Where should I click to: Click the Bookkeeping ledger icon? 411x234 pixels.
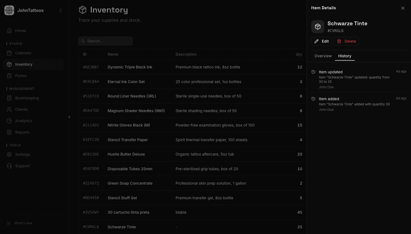tap(10, 98)
